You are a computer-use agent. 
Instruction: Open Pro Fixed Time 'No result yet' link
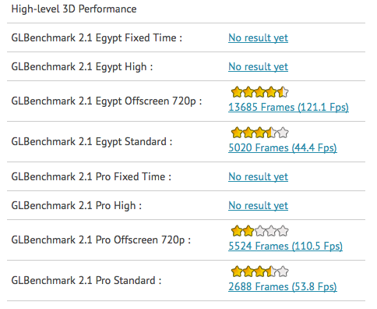[258, 177]
